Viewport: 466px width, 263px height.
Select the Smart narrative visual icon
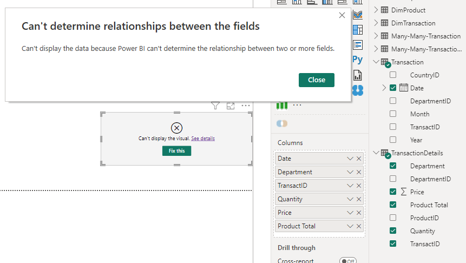coord(358,45)
